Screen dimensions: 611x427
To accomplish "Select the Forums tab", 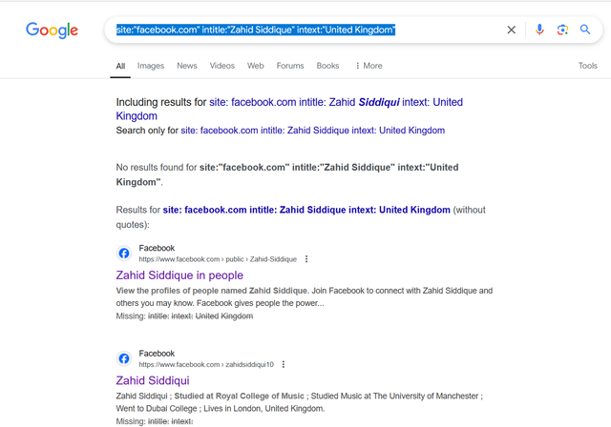I will pos(290,66).
